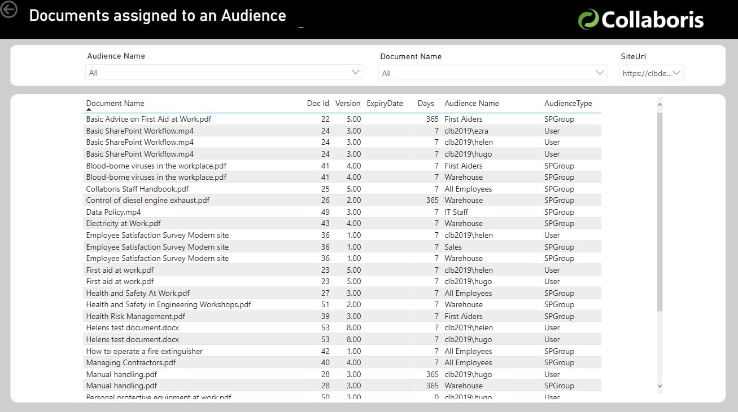Open the Audience Name dropdown
Image resolution: width=738 pixels, height=412 pixels.
[x=356, y=72]
